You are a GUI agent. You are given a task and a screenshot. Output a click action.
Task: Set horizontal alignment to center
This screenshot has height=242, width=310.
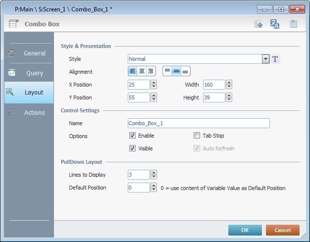[x=142, y=71]
